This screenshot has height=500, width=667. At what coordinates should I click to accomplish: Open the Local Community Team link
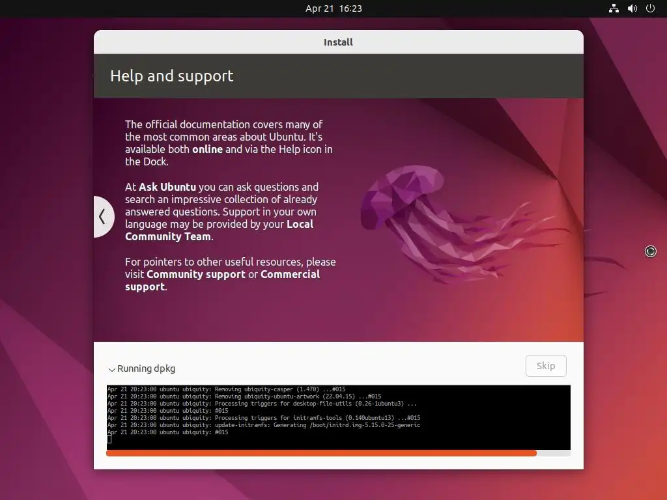219,230
